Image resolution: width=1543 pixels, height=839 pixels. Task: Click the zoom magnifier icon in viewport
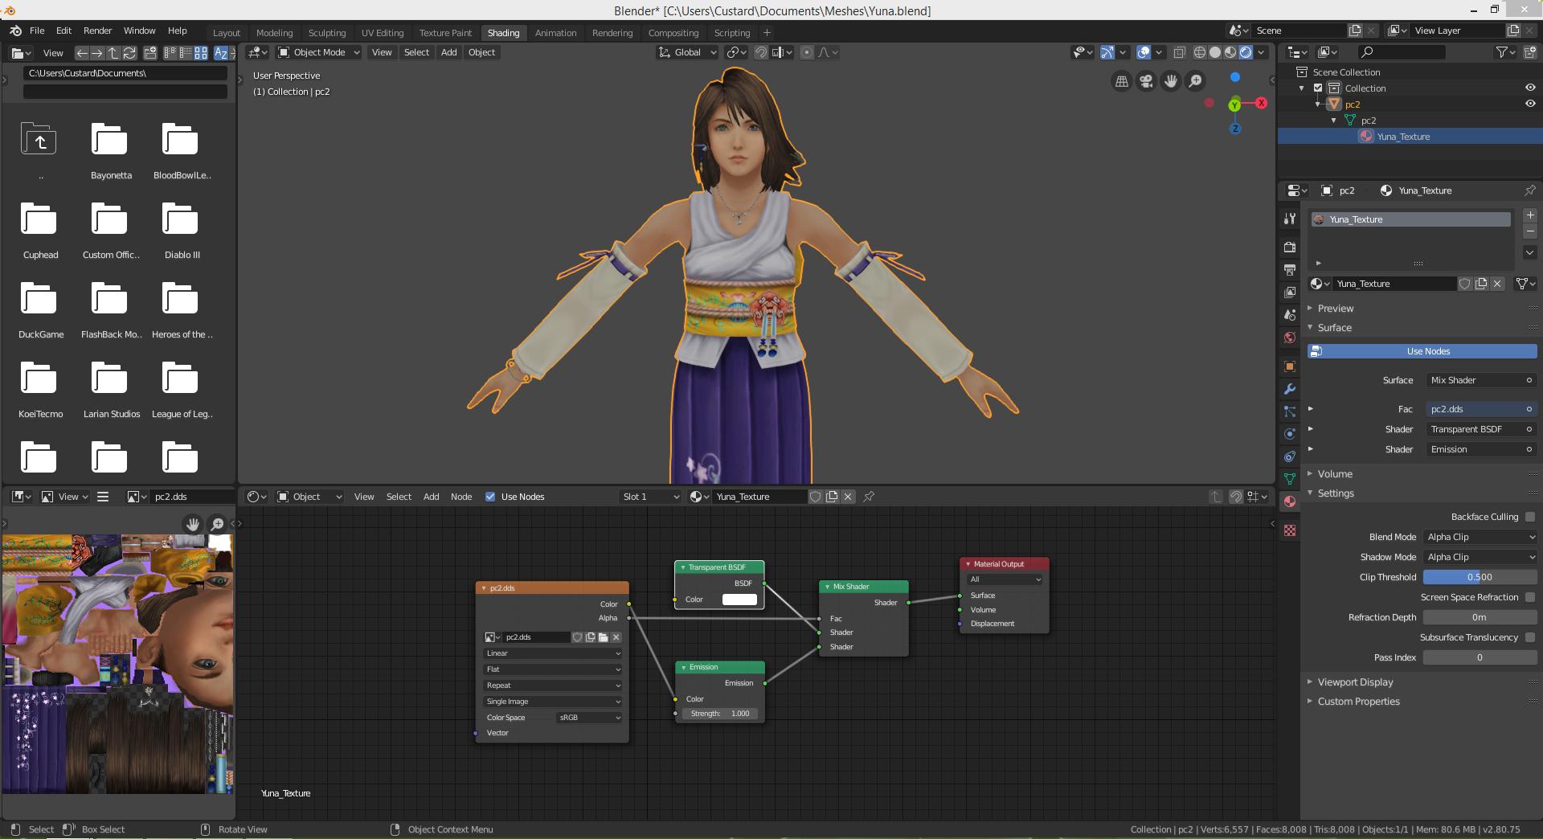(1196, 81)
